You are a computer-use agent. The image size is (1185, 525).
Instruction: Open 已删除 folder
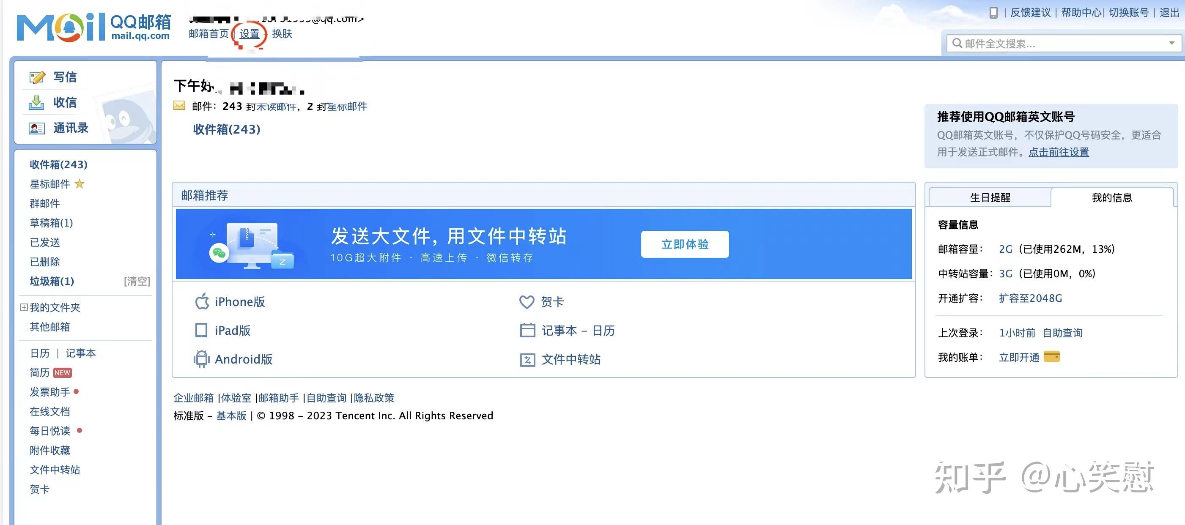pos(45,262)
